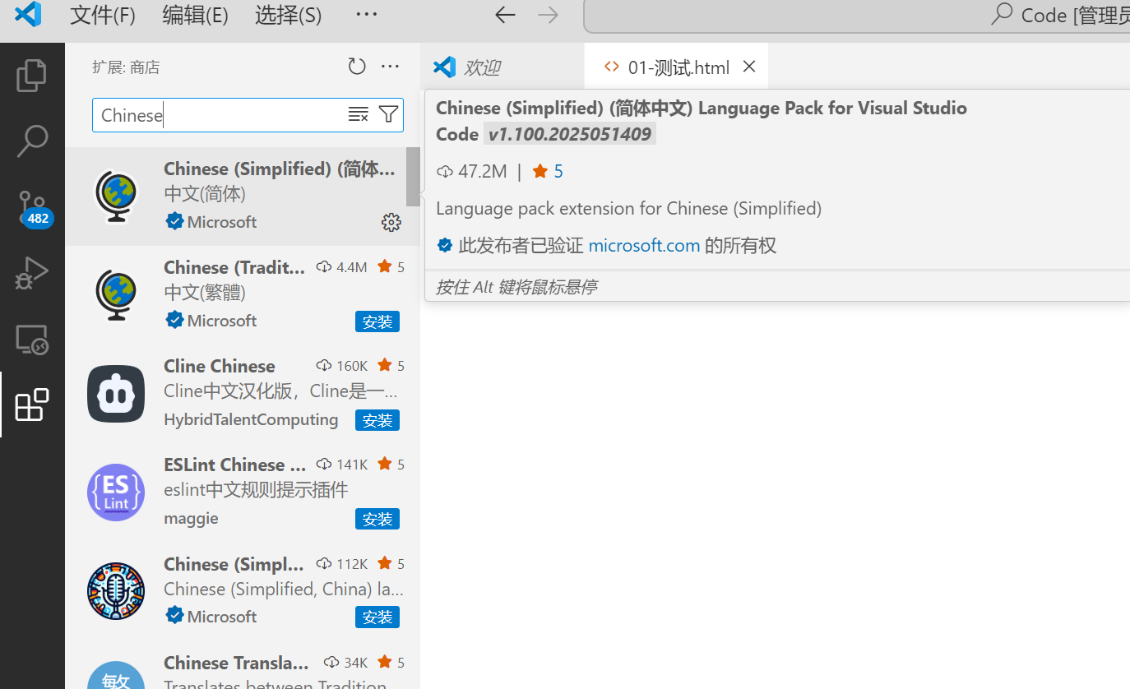Open the Search view icon
Screen dimensions: 1130x689
(x=32, y=141)
